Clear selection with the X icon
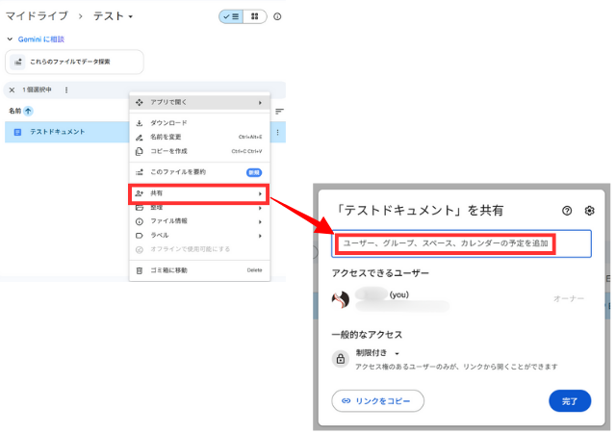This screenshot has width=616, height=433. click(12, 89)
